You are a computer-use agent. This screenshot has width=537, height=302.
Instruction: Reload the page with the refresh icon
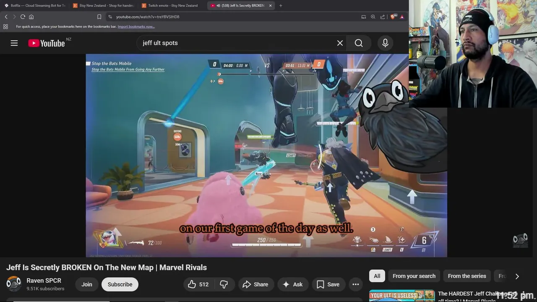pyautogui.click(x=23, y=17)
